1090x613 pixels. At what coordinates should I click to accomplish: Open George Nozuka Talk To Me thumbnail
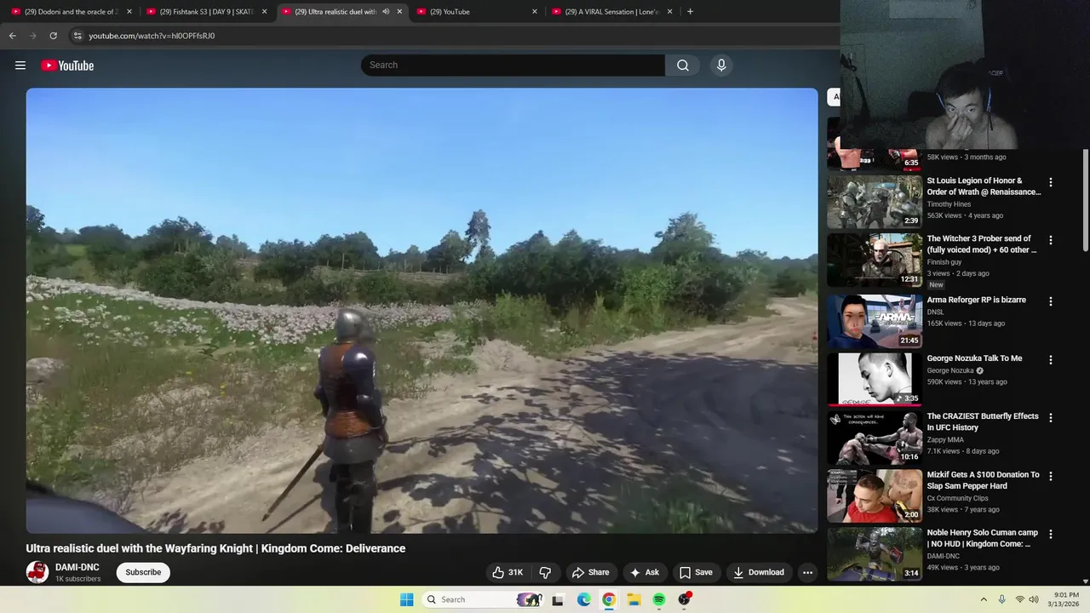click(875, 380)
